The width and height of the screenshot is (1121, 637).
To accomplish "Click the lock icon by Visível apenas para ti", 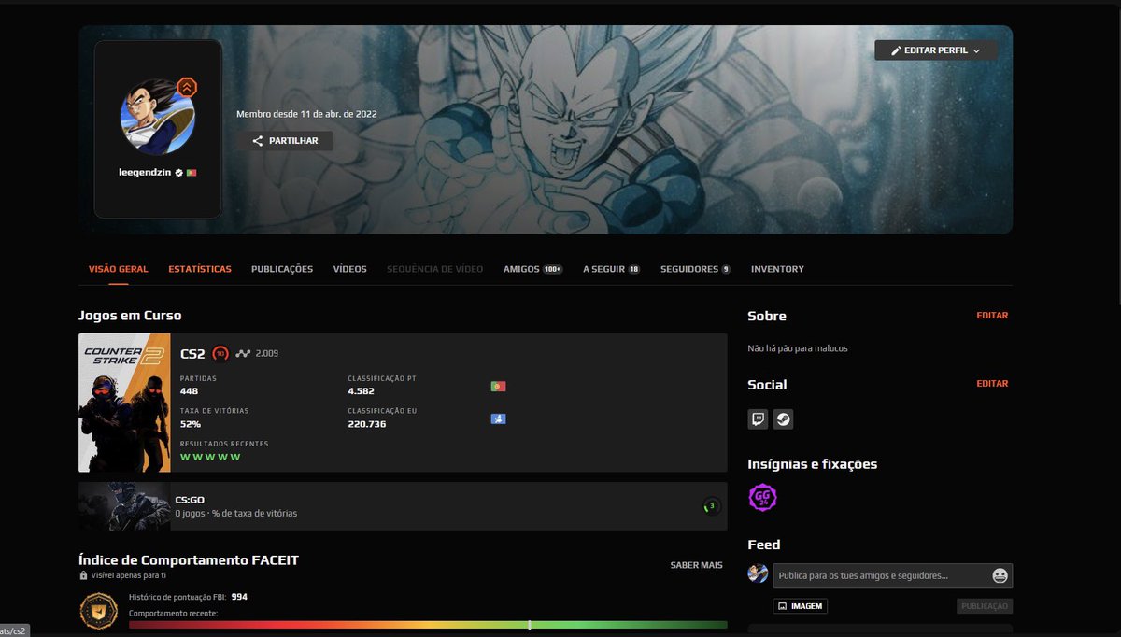I will pyautogui.click(x=83, y=575).
